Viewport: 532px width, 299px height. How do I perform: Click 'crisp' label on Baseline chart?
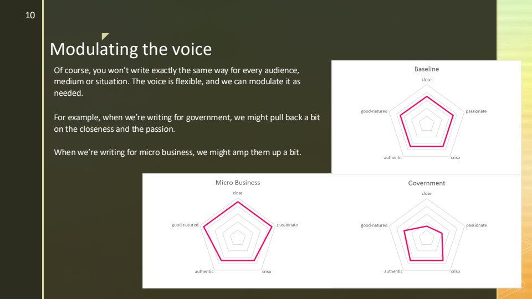pos(455,158)
